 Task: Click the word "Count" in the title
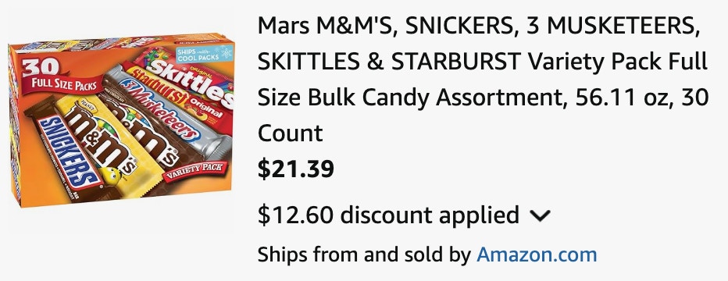[290, 133]
